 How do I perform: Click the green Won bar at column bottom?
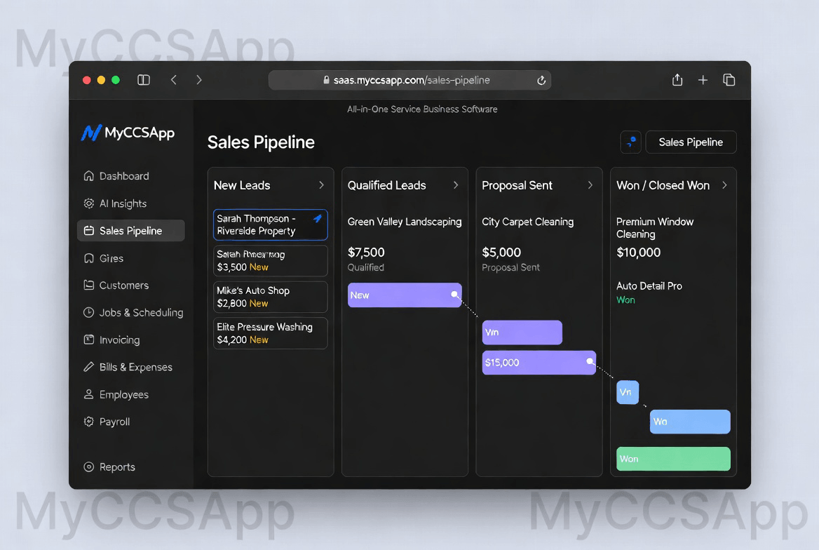673,459
